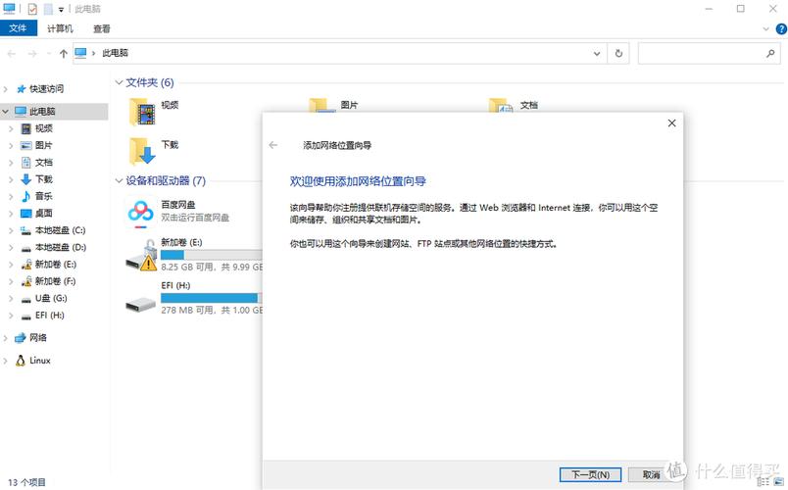
Task: Select the 新加卷 (E:) locked drive icon
Action: [141, 256]
